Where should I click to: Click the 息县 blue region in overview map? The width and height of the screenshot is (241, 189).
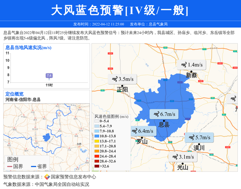click(47, 137)
